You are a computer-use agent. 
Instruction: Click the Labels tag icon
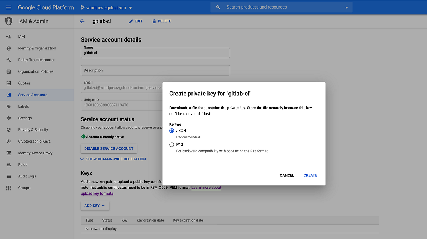pos(9,107)
